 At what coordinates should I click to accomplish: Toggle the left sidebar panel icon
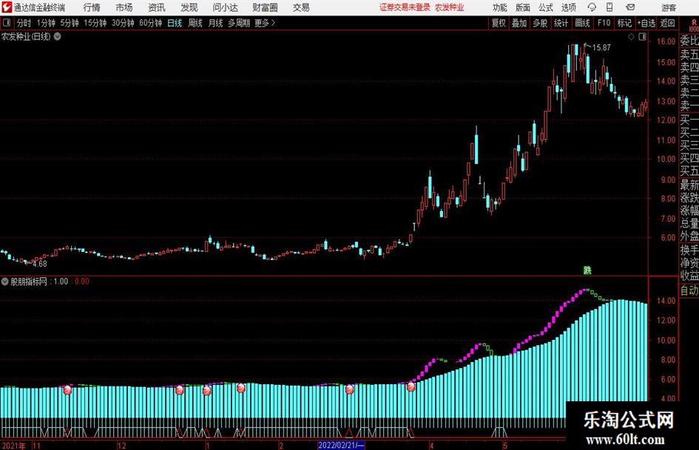(7, 23)
